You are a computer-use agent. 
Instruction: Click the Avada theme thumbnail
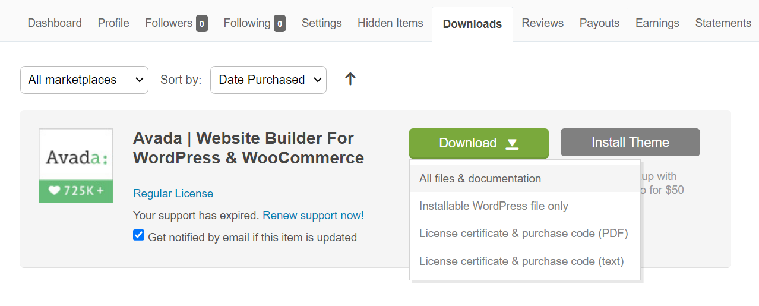[75, 165]
